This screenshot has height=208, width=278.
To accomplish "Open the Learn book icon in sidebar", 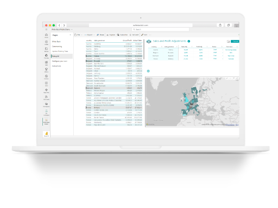I will 46,83.
